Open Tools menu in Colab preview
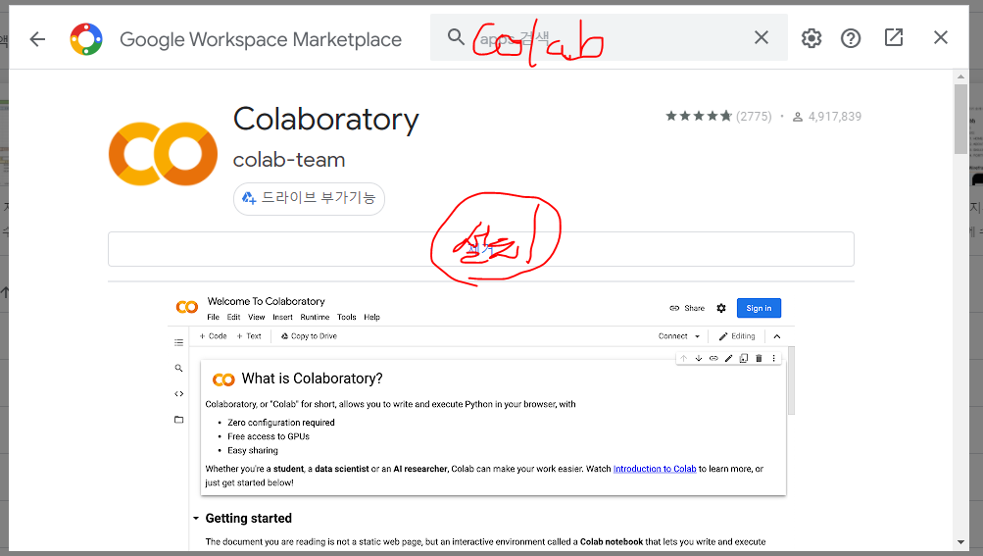 [347, 317]
